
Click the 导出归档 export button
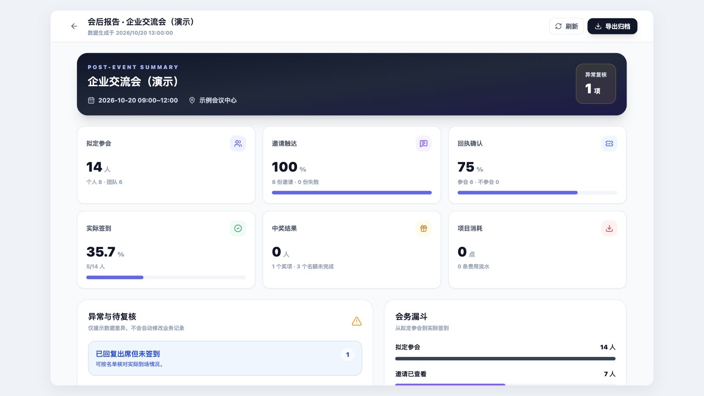(x=612, y=26)
